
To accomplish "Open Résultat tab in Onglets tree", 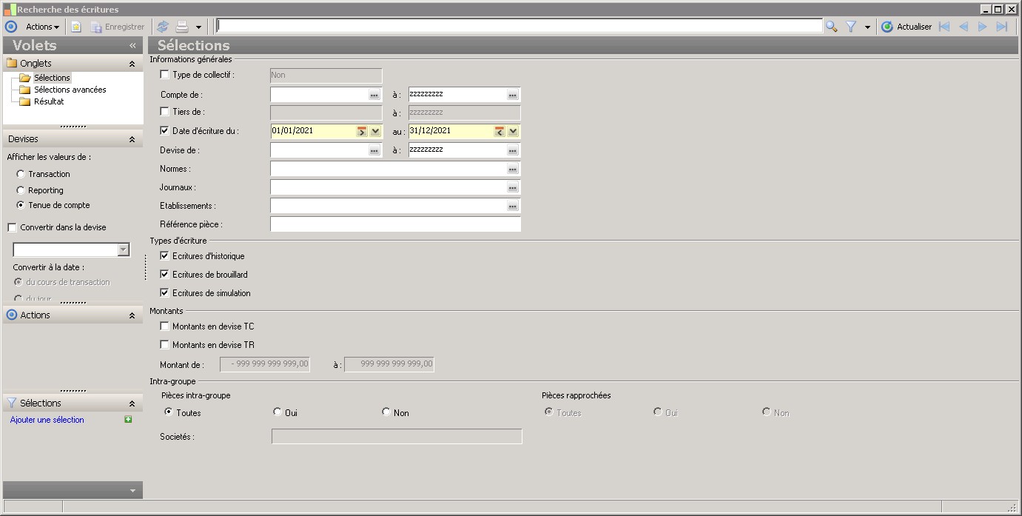I will point(49,101).
